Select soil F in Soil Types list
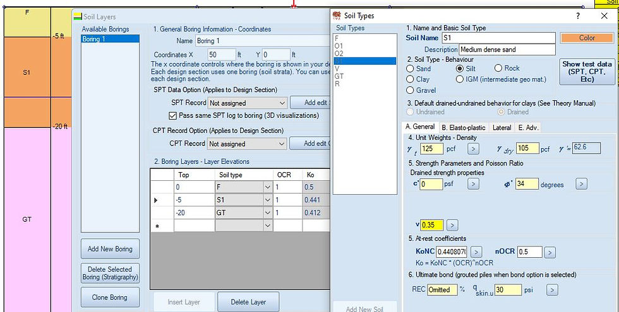Image resolution: width=619 pixels, height=312 pixels. (364, 38)
